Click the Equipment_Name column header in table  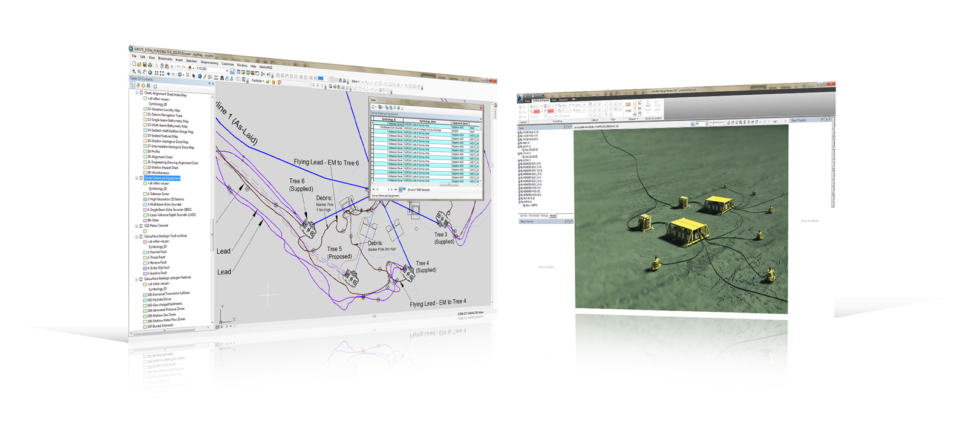coord(460,123)
